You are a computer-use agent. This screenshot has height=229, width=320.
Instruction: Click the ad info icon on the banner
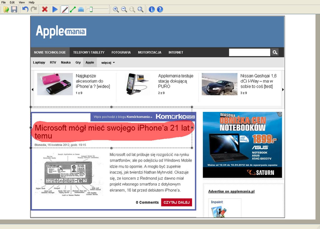pos(280,114)
